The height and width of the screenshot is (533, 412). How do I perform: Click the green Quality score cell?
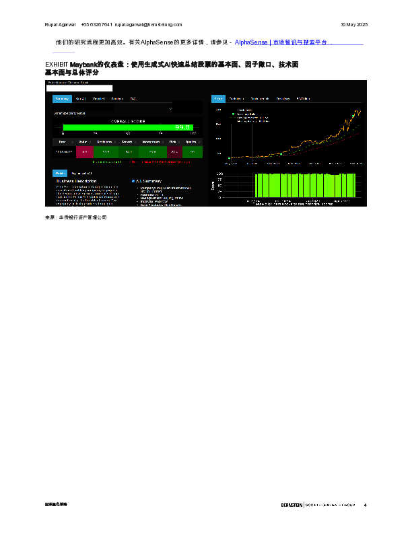[x=193, y=152]
